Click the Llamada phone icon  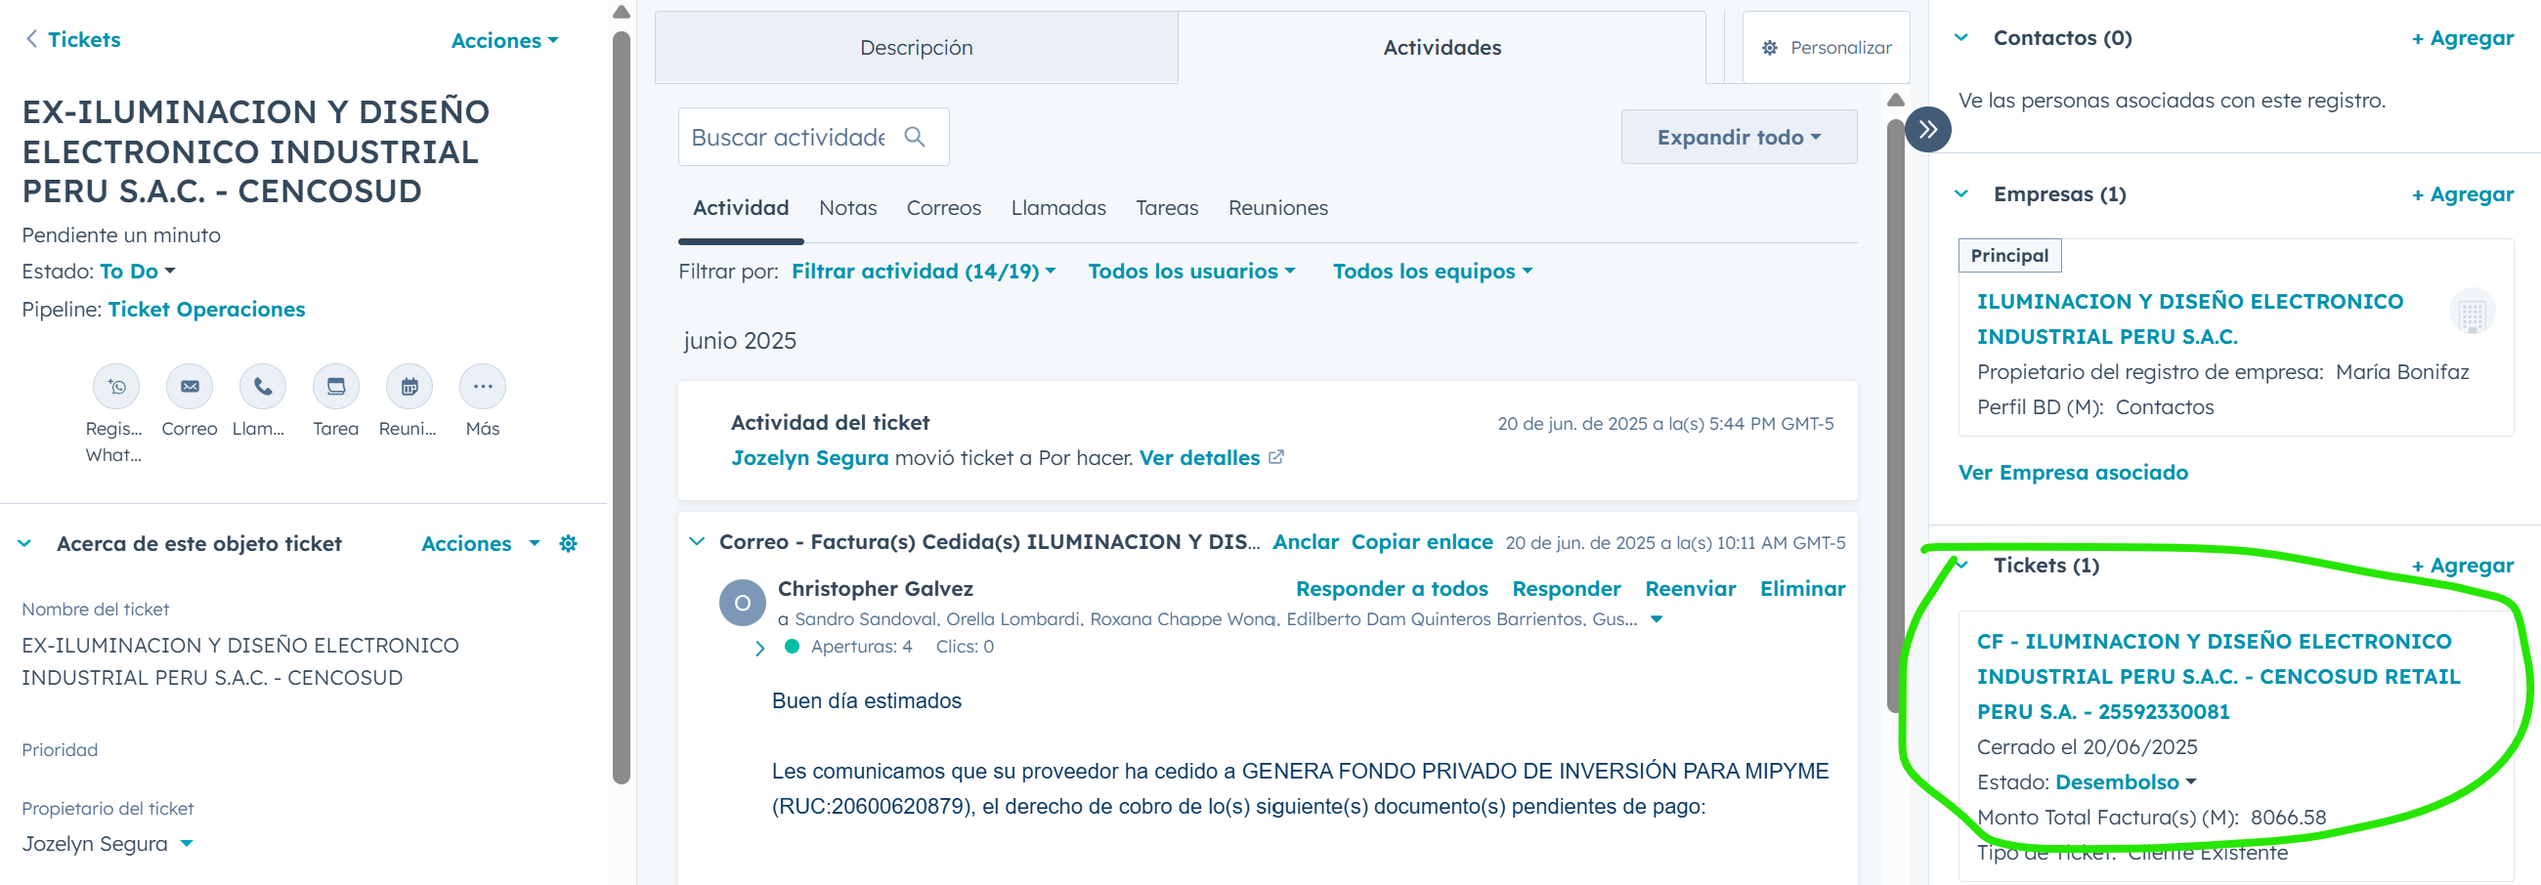tap(262, 386)
